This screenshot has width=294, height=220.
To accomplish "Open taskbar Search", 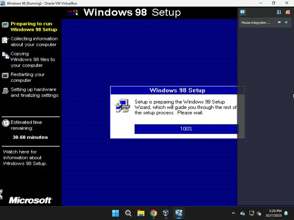I will 128,213.
